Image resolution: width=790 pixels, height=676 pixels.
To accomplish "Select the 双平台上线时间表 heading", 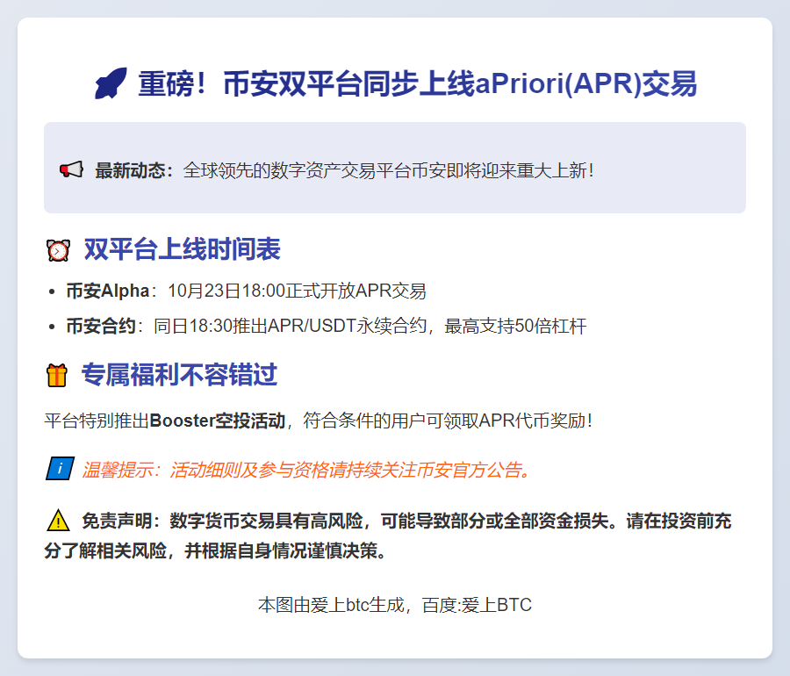I will 182,250.
